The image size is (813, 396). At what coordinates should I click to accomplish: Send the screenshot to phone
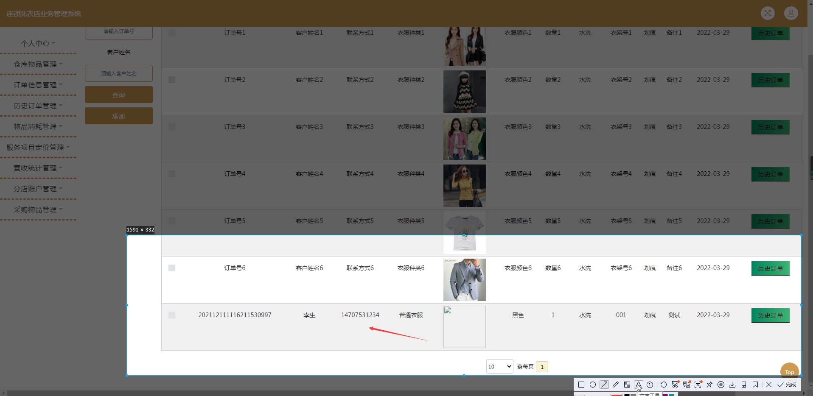(744, 385)
